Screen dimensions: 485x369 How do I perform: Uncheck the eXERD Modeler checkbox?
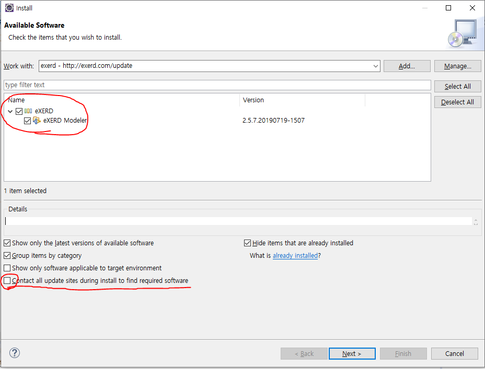tap(28, 121)
